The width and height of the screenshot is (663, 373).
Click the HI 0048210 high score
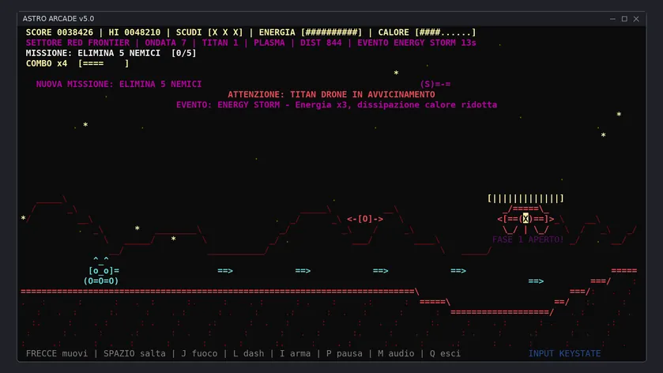(134, 32)
